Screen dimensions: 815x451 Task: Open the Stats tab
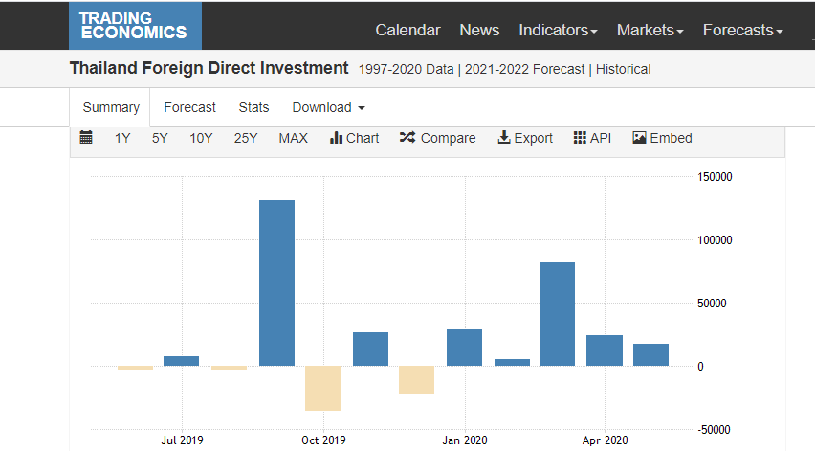[x=253, y=108]
